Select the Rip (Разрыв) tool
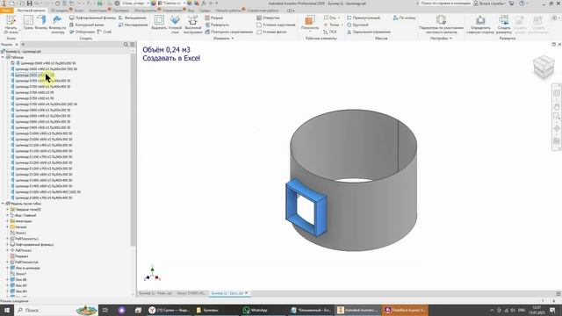The image size is (562, 316). tap(214, 18)
